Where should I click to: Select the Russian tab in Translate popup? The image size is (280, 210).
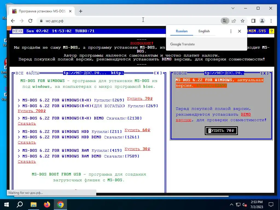(x=182, y=31)
